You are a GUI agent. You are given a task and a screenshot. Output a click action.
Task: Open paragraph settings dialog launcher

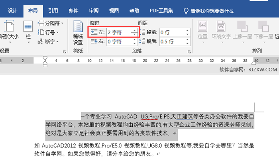click(x=189, y=52)
